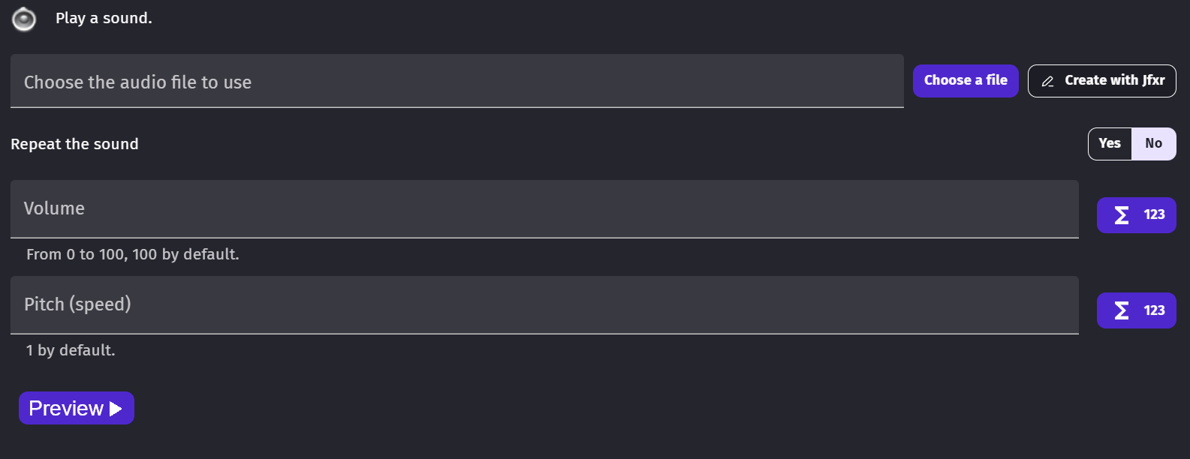Click into the Pitch (speed) field
The image size is (1190, 459).
pos(544,304)
